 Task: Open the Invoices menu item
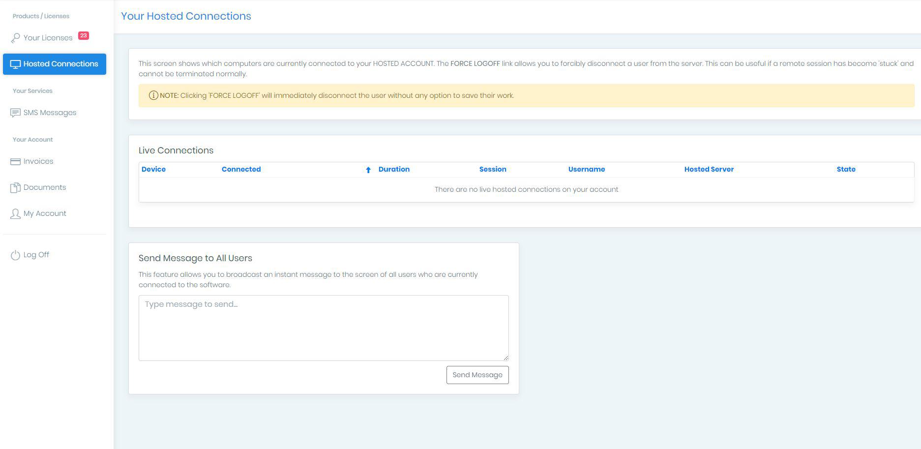click(38, 161)
